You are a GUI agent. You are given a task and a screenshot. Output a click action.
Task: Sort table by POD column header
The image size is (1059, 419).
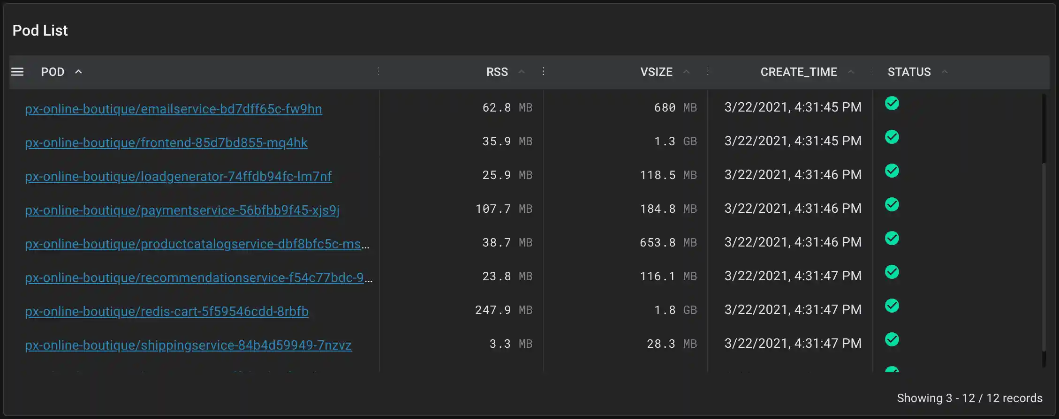click(53, 72)
